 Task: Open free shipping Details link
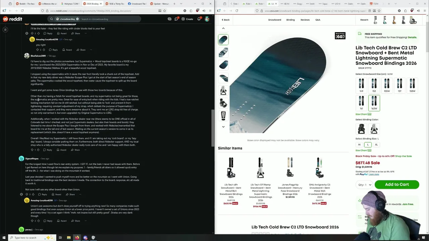(x=412, y=37)
